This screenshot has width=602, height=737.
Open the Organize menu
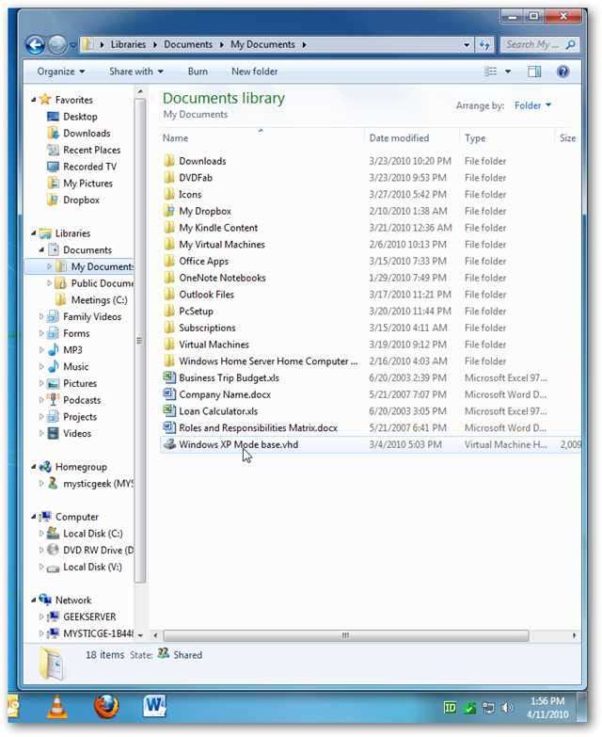(x=61, y=72)
